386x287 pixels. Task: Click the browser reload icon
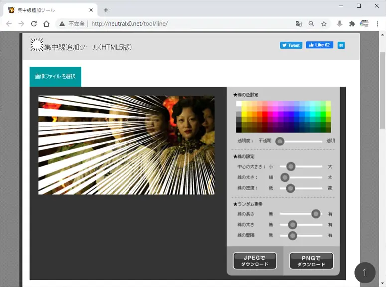pos(34,24)
